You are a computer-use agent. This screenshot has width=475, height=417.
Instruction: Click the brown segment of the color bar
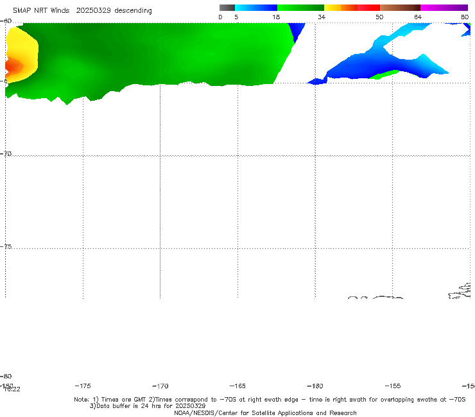pyautogui.click(x=400, y=8)
